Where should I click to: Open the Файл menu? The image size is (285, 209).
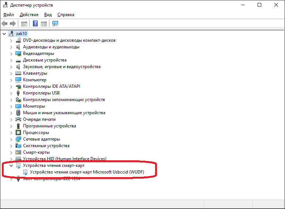(x=8, y=15)
